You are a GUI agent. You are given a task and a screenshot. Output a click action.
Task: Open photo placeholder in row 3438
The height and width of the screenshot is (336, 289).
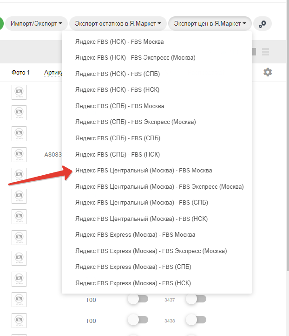[19, 321]
